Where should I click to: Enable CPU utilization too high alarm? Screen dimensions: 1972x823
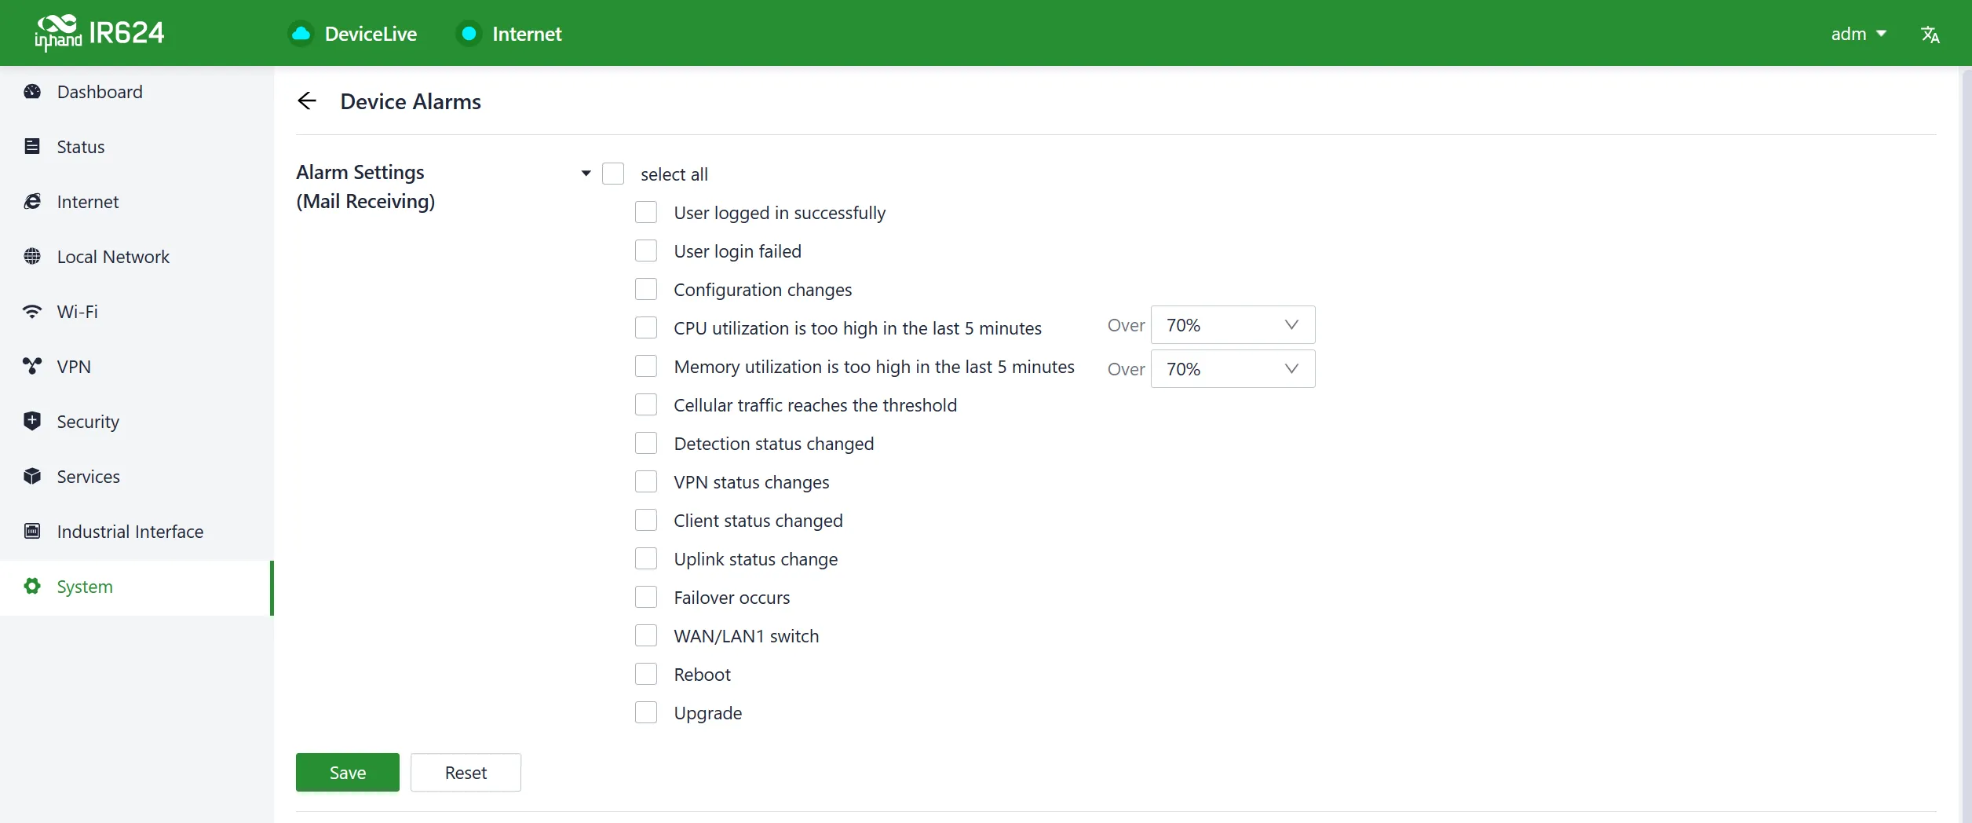[646, 327]
